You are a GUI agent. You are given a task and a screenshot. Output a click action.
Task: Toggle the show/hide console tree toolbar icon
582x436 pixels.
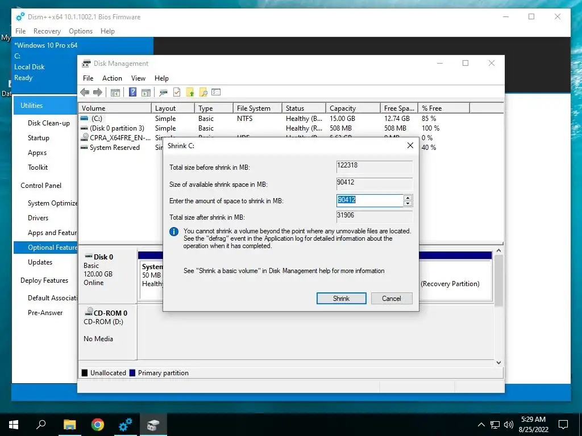[x=115, y=93]
